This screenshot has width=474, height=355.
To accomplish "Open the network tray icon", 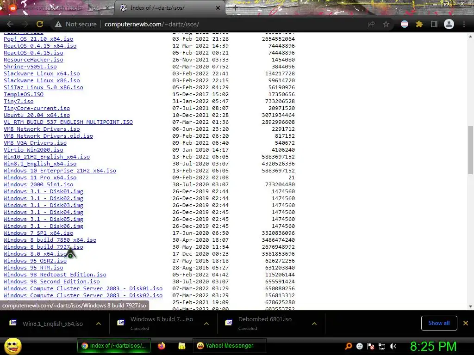I will tap(382, 346).
